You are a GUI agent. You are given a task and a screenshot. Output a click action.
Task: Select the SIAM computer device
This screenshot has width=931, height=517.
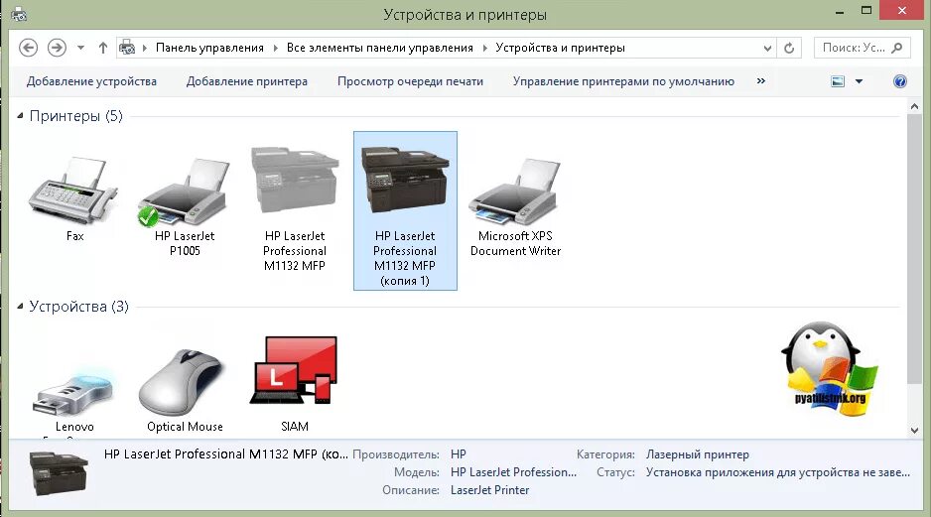pos(295,370)
